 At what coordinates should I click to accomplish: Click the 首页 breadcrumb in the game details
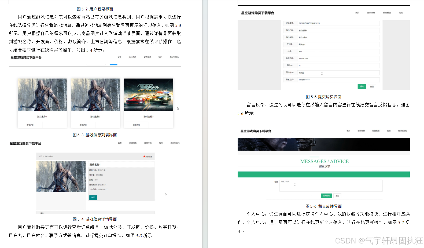pos(40,156)
